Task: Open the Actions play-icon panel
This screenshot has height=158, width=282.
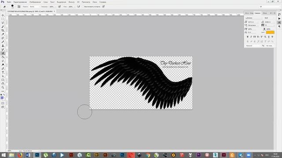Action: (279, 18)
